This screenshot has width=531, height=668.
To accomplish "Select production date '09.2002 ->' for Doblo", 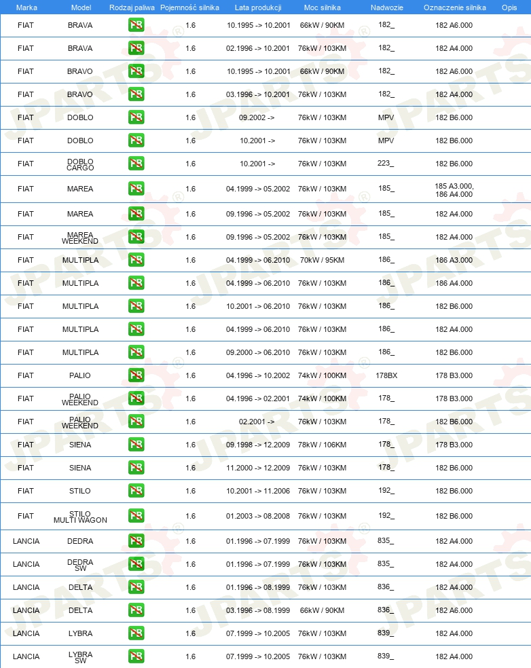I will (257, 117).
